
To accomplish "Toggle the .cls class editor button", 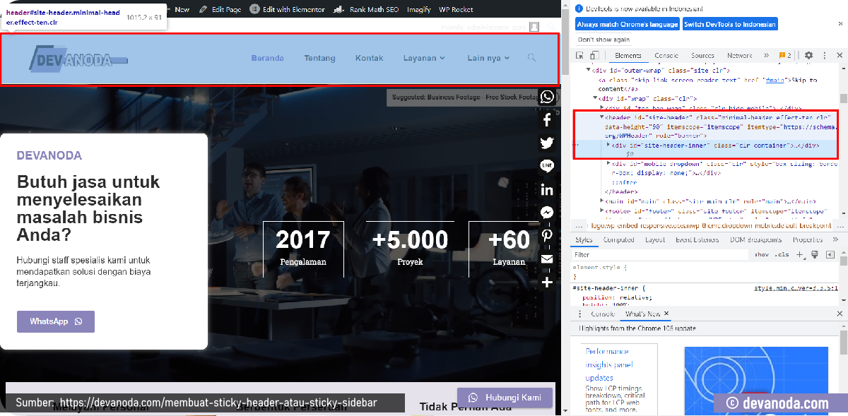I will 782,254.
